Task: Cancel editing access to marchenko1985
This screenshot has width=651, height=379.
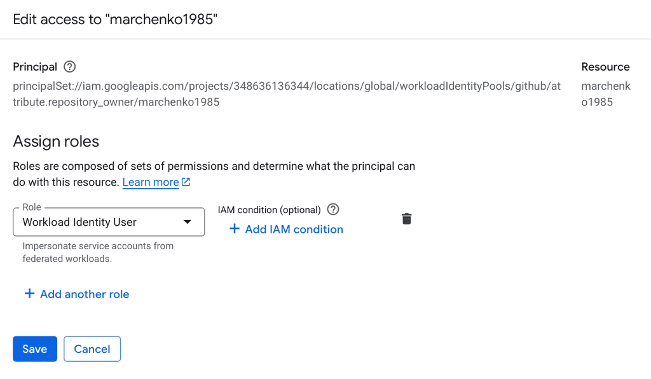Action: click(92, 348)
